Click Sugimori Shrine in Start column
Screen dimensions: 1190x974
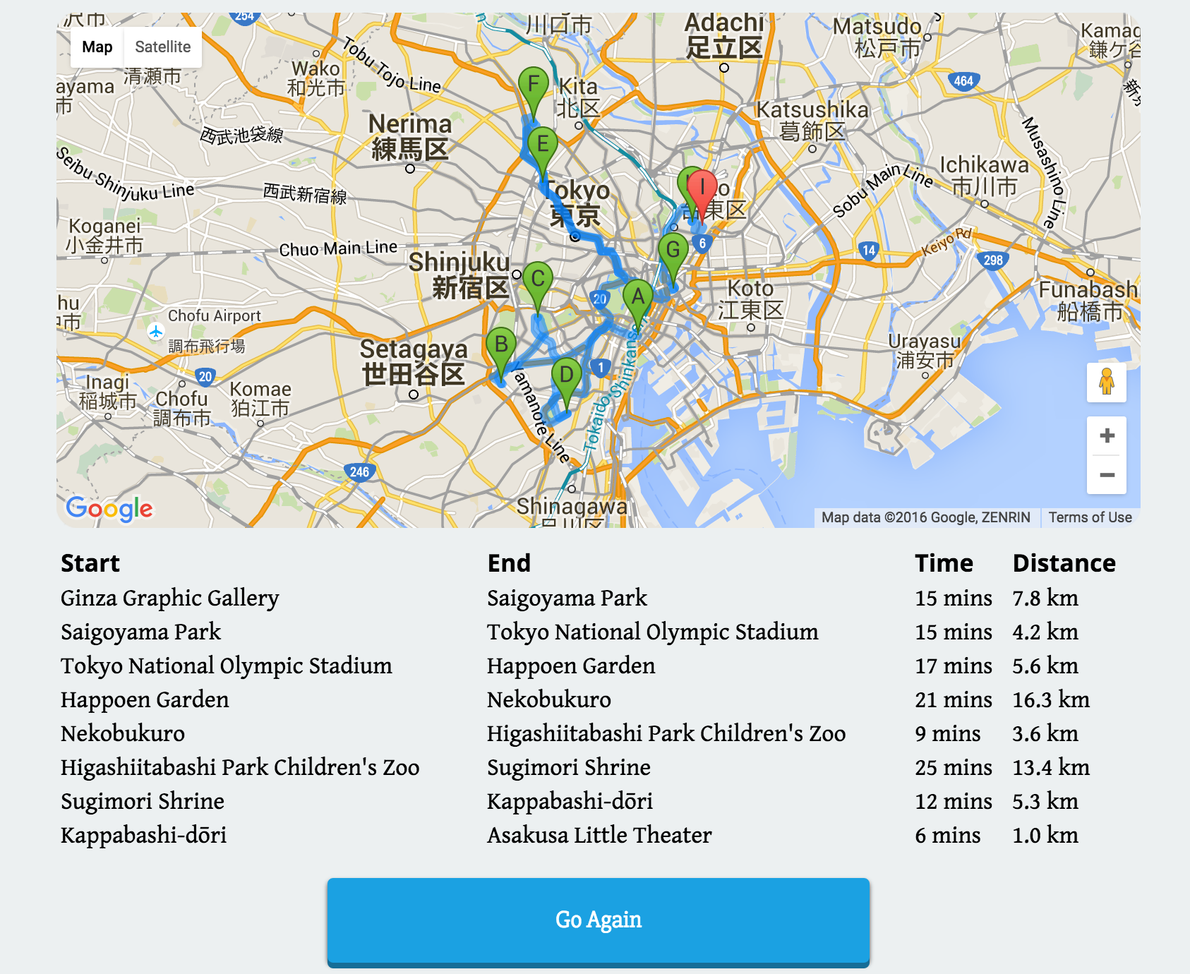tap(143, 802)
